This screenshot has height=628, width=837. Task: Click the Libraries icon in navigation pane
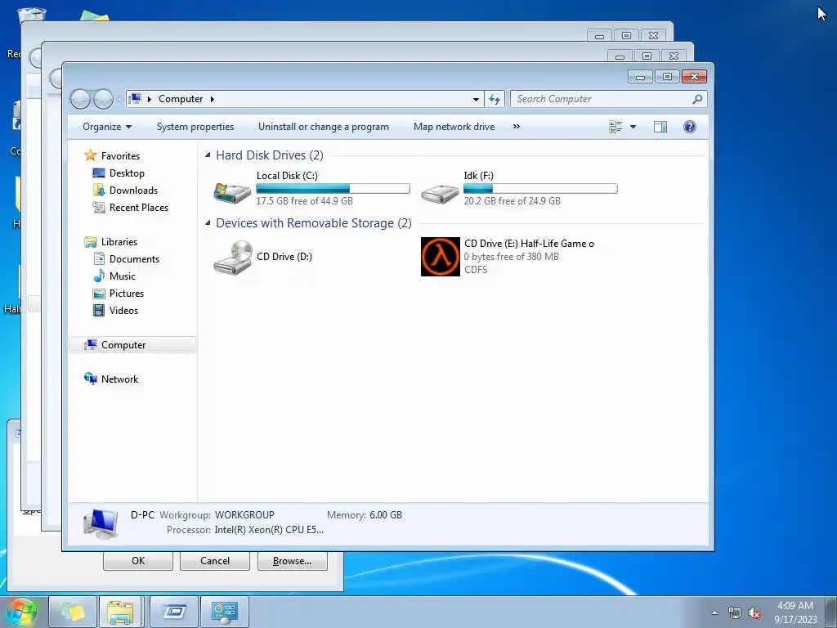(90, 242)
